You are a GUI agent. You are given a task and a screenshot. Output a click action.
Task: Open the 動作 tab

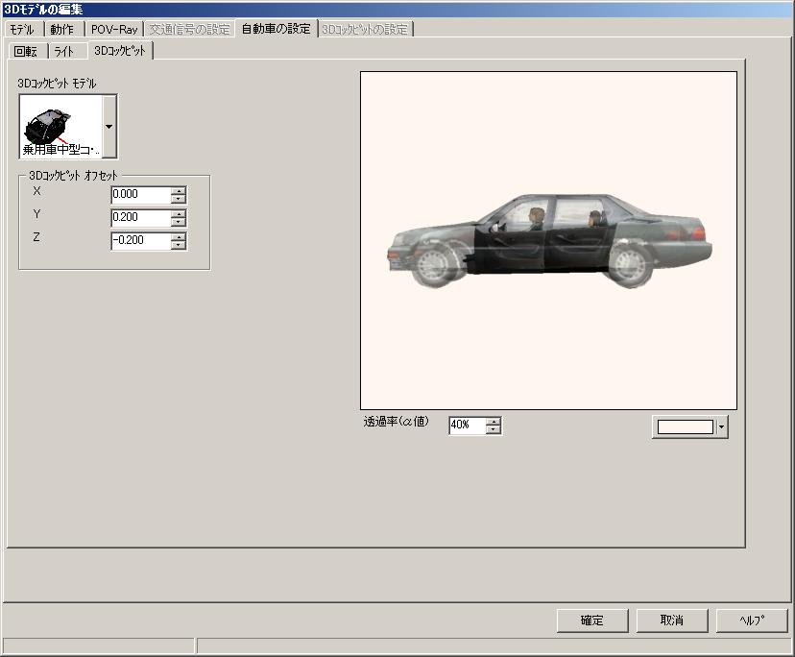click(62, 29)
